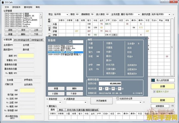
Task: Click ↓读取 button in 装备库 panel
Action: [56, 94]
